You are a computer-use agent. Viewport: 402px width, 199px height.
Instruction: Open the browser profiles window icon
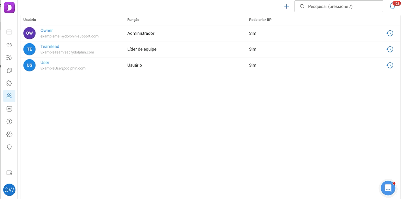9,32
